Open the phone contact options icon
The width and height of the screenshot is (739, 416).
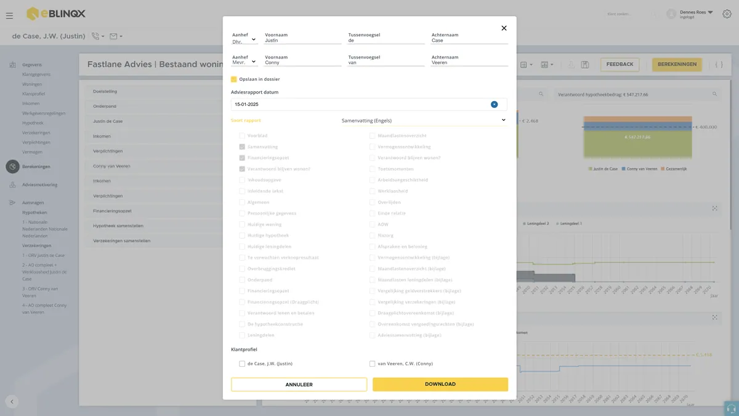coord(97,36)
